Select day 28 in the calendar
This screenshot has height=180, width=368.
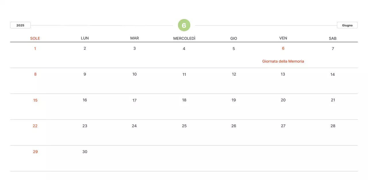[333, 126]
